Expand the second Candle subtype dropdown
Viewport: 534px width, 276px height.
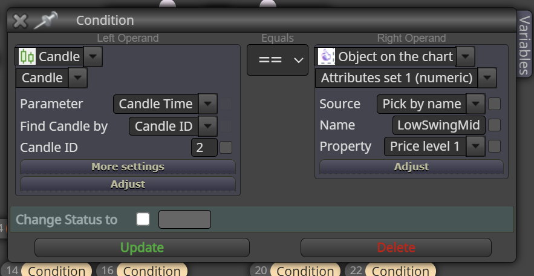pos(77,78)
